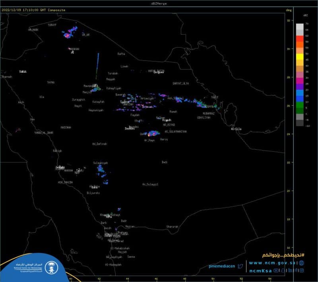This screenshot has height=282, width=318.
Task: Click the radar echo cluster near AR_AR
Action: click(70, 33)
